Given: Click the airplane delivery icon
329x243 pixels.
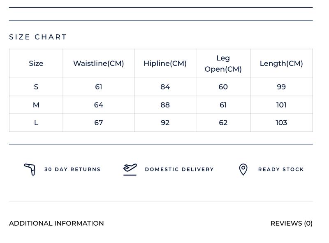Looking at the screenshot, I should (130, 169).
